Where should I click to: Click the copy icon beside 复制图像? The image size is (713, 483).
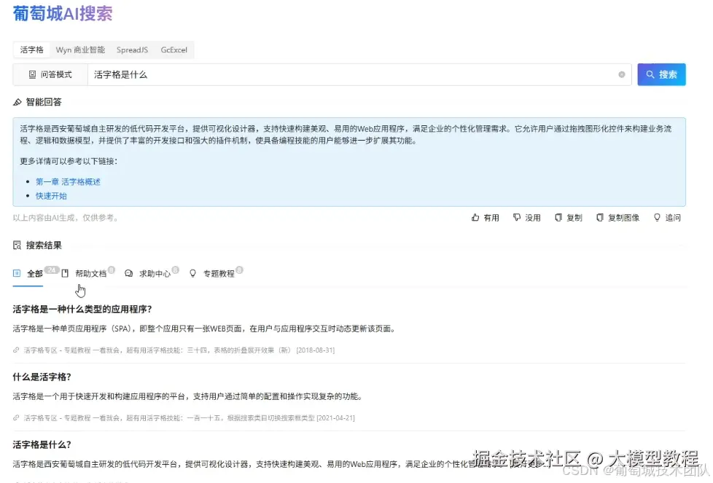(x=600, y=218)
